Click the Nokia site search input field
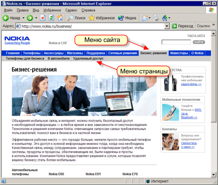This screenshot has height=185, width=218. [x=176, y=42]
